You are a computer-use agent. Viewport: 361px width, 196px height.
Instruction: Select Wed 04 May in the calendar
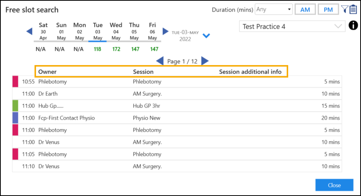(116, 31)
